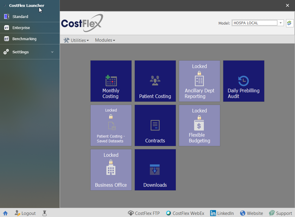The image size is (295, 217).
Task: Select locked Patient Costing Saved Datasets tile
Action: [x=111, y=125]
